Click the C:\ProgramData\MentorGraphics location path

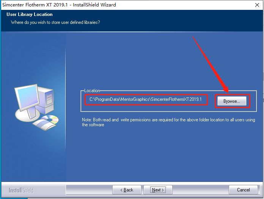tap(146, 99)
